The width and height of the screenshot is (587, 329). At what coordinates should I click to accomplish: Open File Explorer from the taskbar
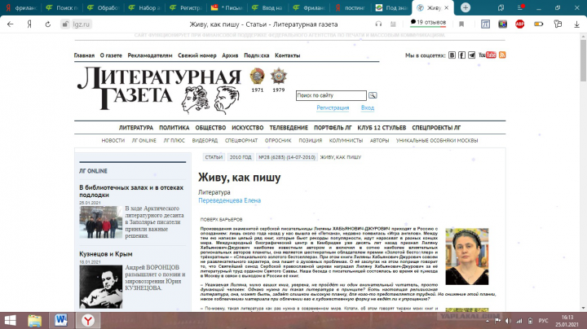tap(34, 320)
